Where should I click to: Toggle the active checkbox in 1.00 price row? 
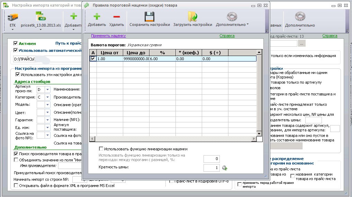tap(93, 58)
